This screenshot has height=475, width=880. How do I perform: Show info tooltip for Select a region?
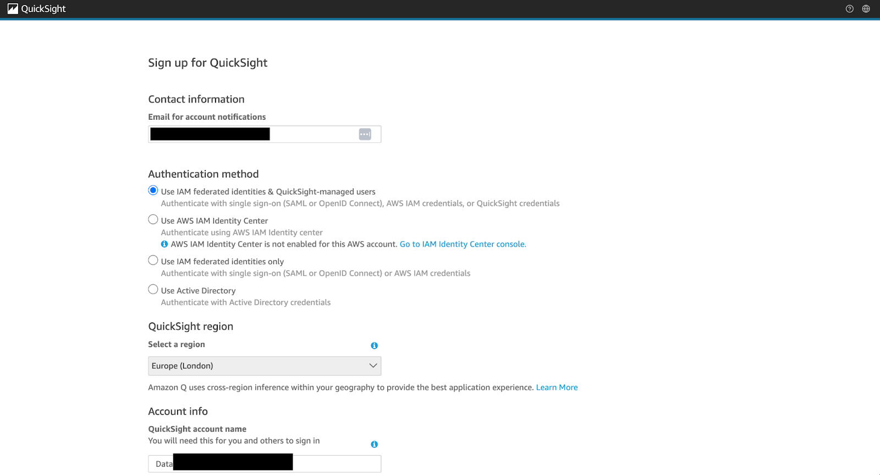[x=374, y=345]
